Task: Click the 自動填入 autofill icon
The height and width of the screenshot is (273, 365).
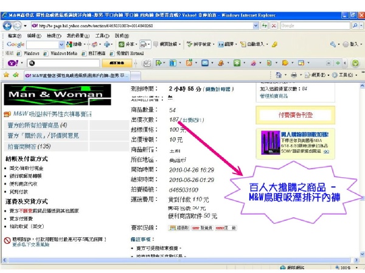Action: 243,44
